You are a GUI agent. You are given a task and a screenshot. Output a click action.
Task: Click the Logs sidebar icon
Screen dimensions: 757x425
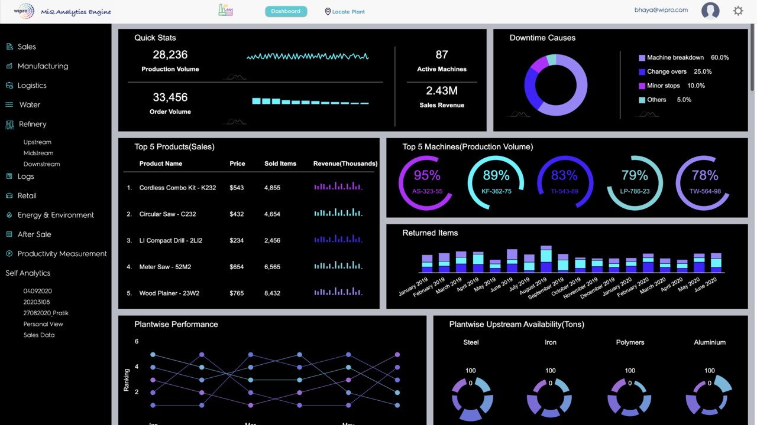pos(9,176)
